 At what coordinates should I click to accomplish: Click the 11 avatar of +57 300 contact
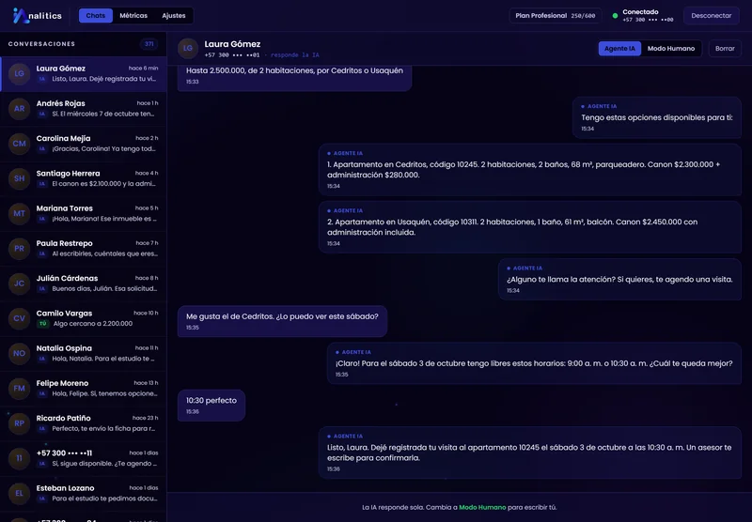point(19,458)
